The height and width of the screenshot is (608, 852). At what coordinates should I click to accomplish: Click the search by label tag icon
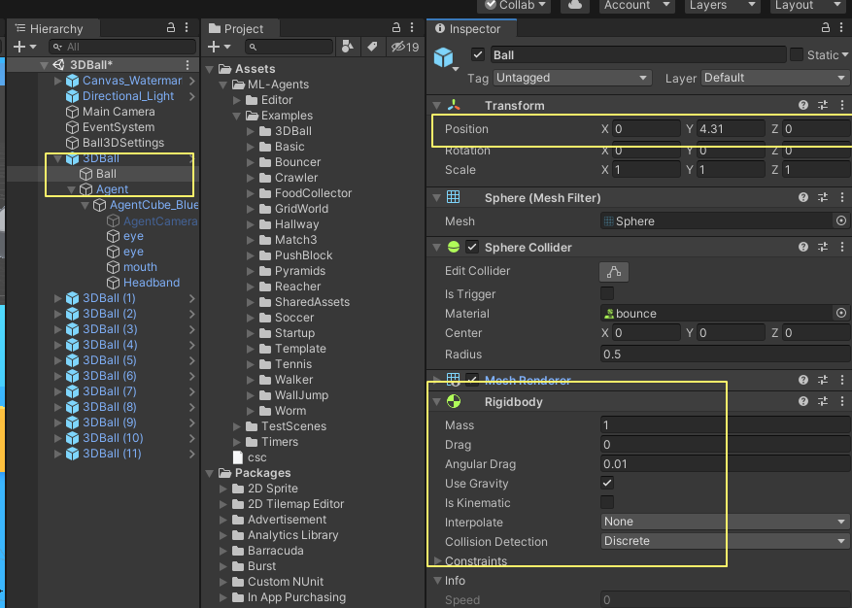coord(372,47)
